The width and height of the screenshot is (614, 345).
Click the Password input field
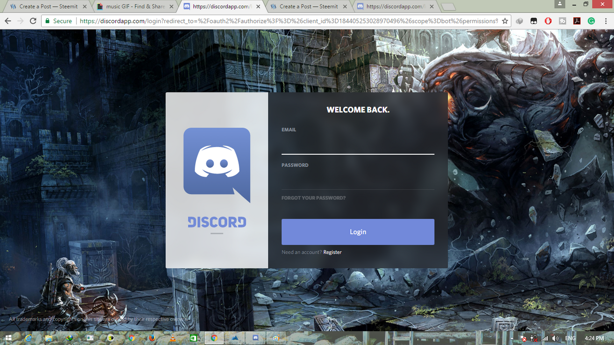tap(358, 180)
